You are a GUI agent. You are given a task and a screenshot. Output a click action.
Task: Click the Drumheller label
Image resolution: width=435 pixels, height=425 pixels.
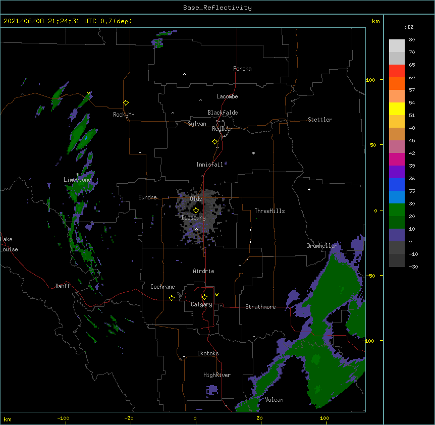coord(322,246)
